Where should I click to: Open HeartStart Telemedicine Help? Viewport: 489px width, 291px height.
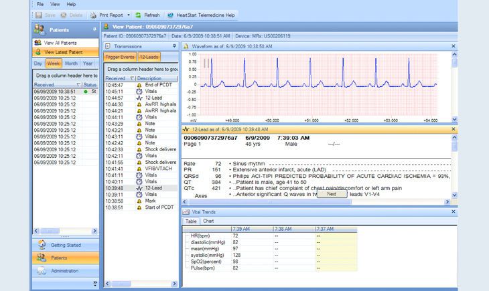200,14
